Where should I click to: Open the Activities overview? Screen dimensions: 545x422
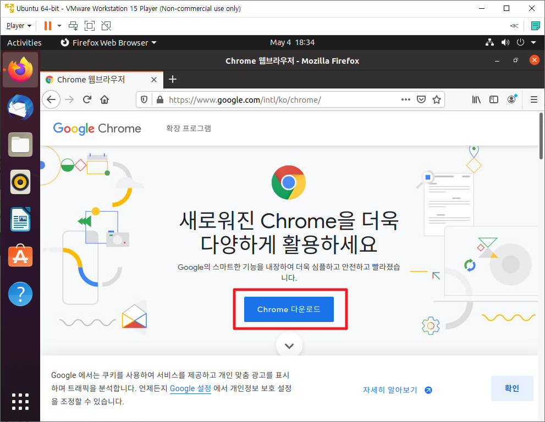pos(24,42)
